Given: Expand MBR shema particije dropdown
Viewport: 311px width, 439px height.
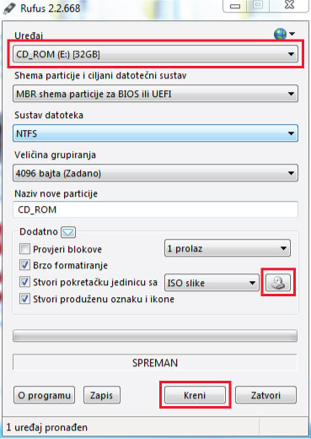Looking at the screenshot, I should 155,94.
